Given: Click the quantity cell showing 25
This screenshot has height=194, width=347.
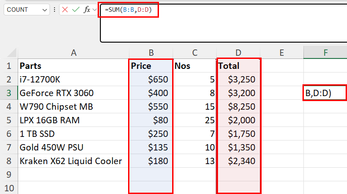Looking at the screenshot, I should tap(194, 120).
